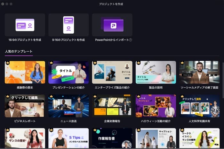Click the 16:9のプロジェクトを作成 label
The width and height of the screenshot is (224, 149).
[x=25, y=40]
